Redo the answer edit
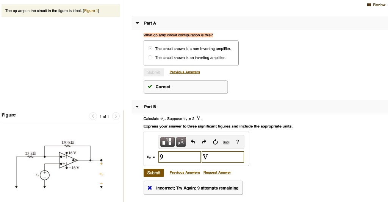The height and width of the screenshot is (202, 388). 204,142
